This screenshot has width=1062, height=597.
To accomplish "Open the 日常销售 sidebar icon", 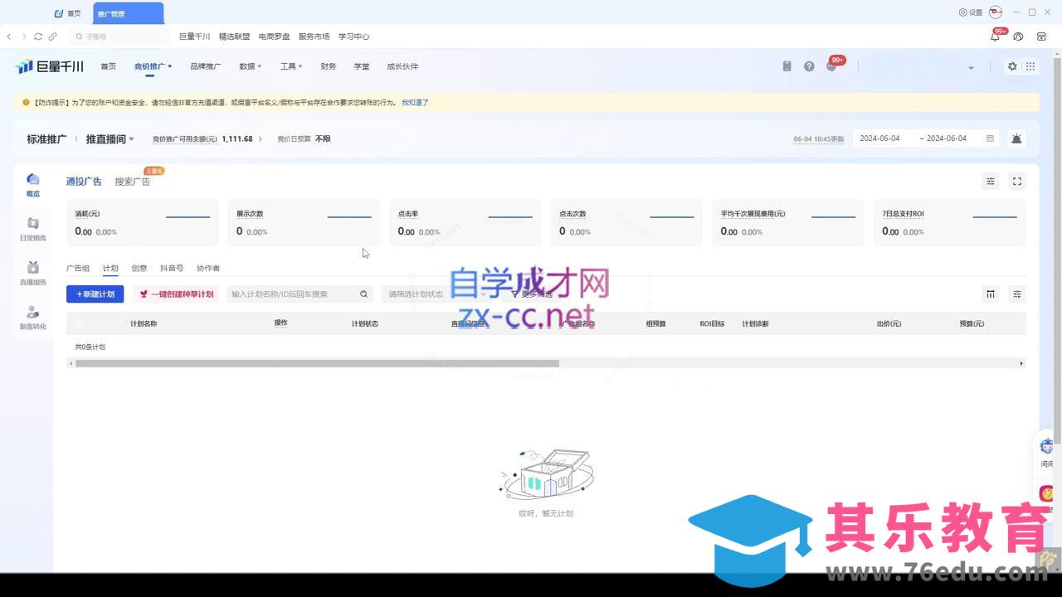I will coord(33,228).
